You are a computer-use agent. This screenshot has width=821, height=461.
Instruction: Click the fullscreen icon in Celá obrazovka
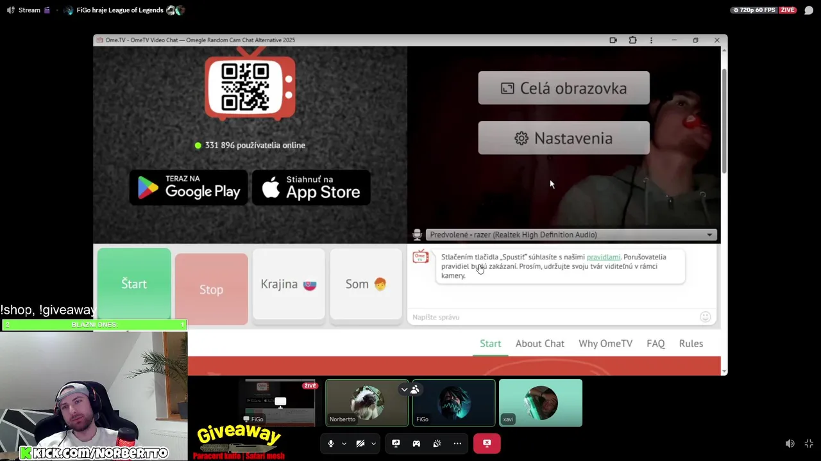(x=507, y=88)
